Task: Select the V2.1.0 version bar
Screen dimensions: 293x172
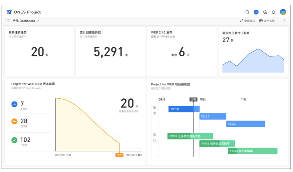Action: pyautogui.click(x=184, y=109)
